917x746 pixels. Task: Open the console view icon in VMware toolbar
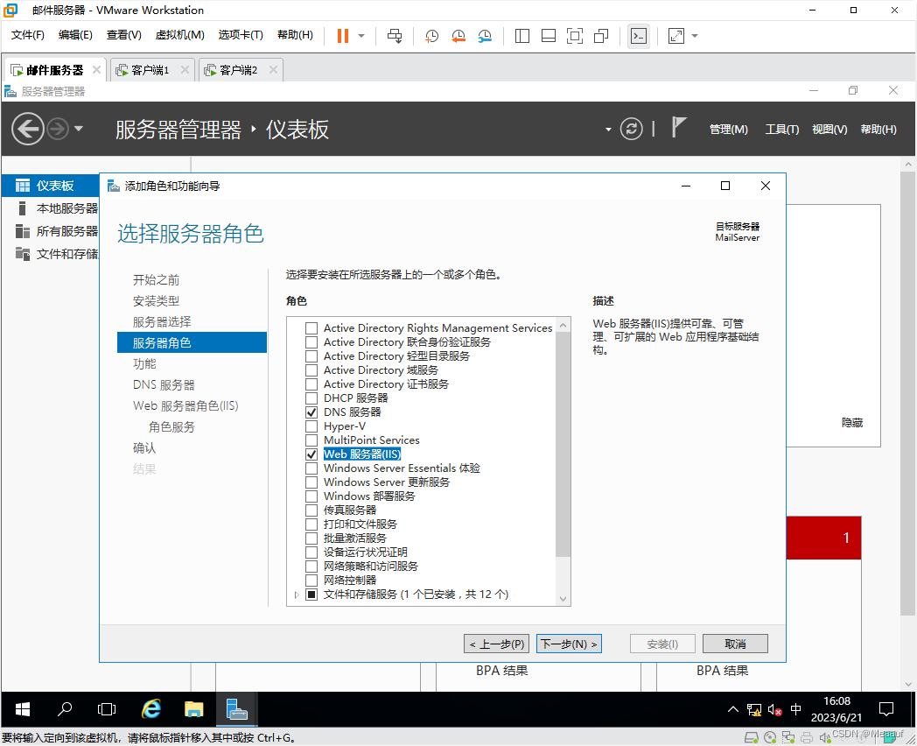639,36
